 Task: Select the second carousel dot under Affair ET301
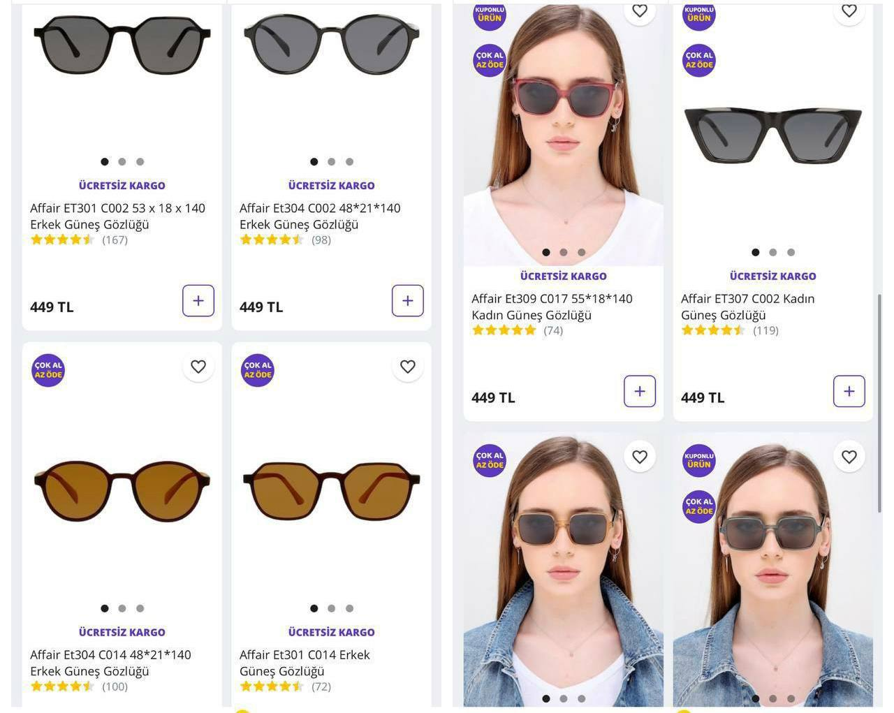(122, 161)
